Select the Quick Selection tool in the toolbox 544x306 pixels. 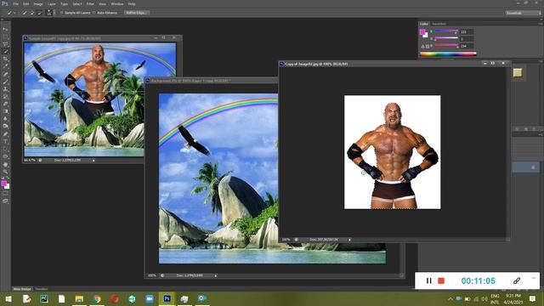5,52
